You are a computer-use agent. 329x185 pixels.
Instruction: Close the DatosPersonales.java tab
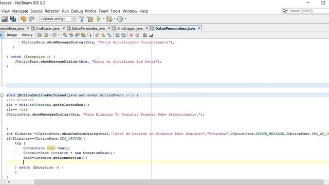(109, 28)
